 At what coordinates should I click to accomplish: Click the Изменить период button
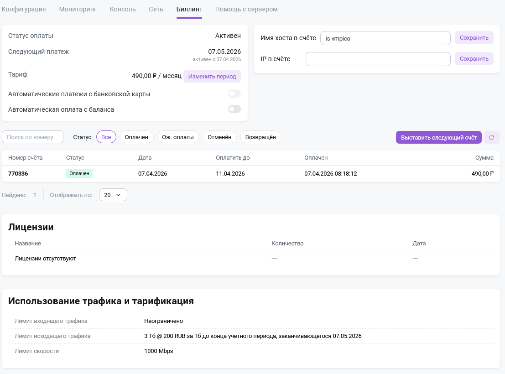point(212,76)
